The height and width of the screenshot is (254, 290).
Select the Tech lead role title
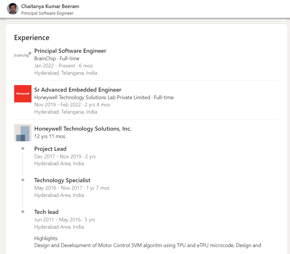coord(46,212)
